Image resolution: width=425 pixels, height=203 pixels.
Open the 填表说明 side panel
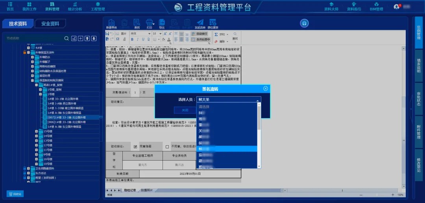(x=418, y=66)
